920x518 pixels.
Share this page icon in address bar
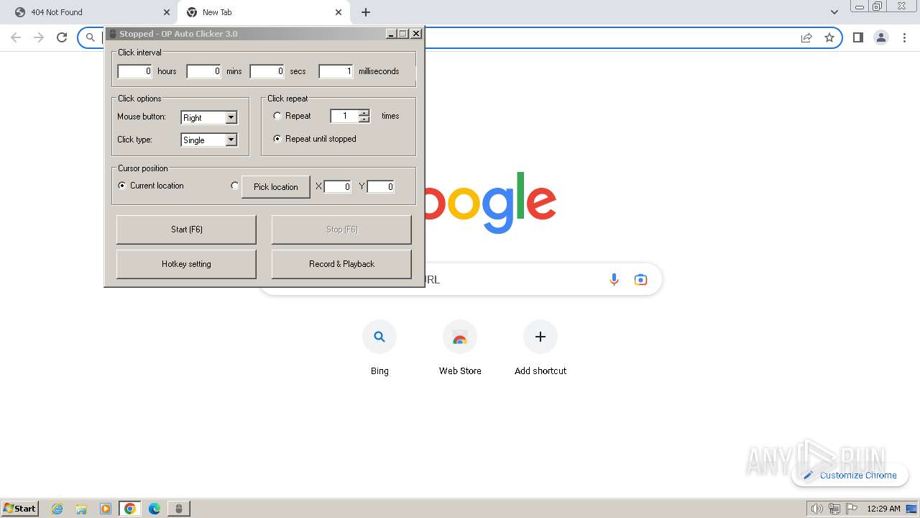pos(806,37)
